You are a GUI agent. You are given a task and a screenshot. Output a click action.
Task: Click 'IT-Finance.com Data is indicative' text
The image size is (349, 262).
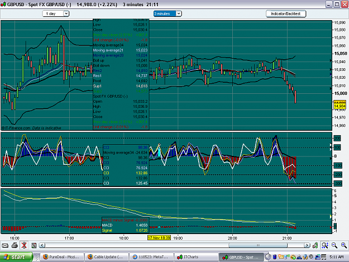[x=31, y=128]
